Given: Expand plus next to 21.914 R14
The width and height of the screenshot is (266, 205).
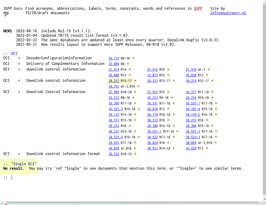Looking at the screenshot, I should click(x=130, y=69).
